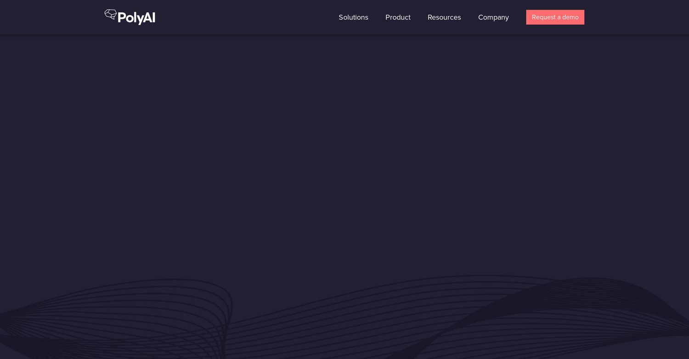This screenshot has height=359, width=689.
Task: Expand the Resources navigation dropdown
Action: (x=444, y=17)
